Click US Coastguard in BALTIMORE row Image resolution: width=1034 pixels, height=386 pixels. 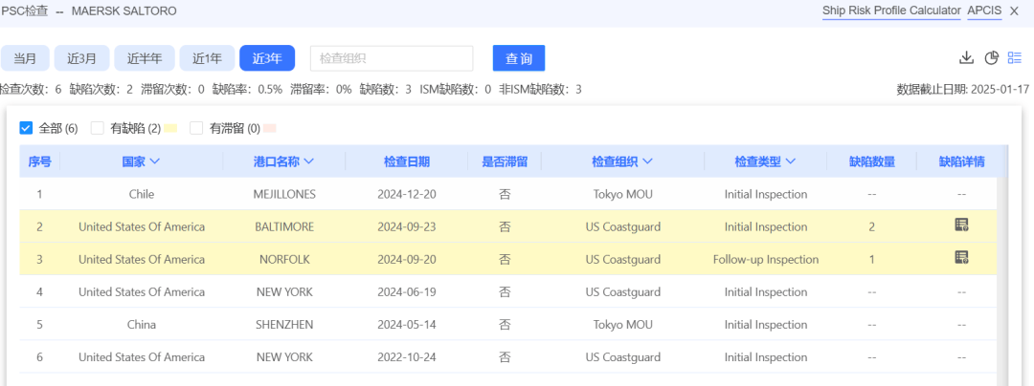coord(622,226)
